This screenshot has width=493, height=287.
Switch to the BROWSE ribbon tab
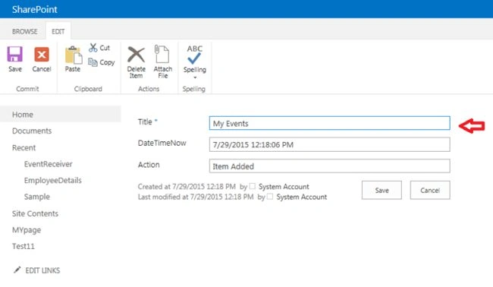pyautogui.click(x=25, y=31)
